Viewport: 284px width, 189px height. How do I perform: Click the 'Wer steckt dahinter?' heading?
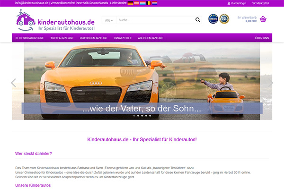tap(34, 154)
